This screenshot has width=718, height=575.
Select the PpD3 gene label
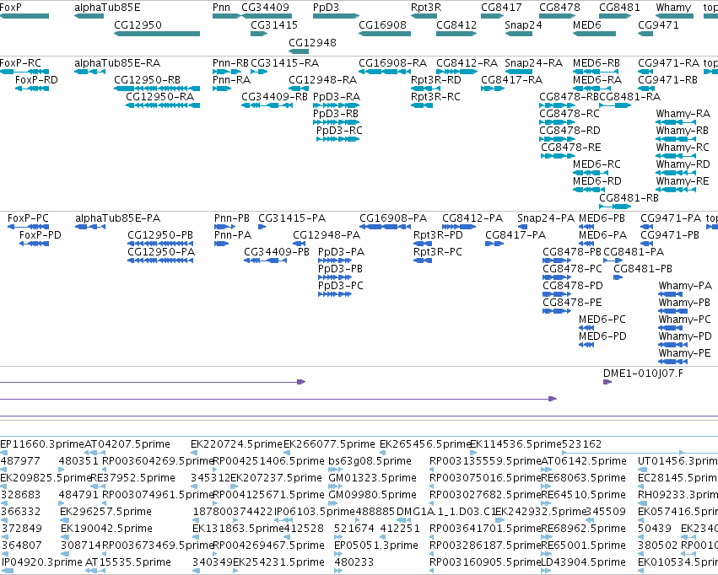[x=326, y=8]
